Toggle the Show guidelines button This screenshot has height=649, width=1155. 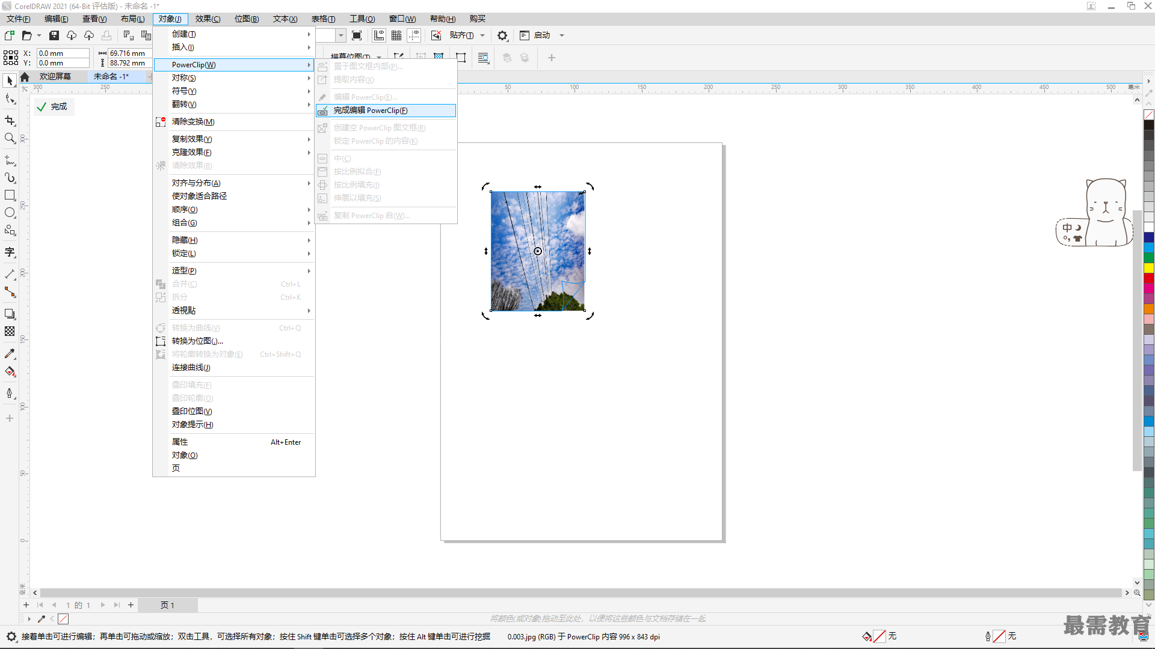[414, 35]
